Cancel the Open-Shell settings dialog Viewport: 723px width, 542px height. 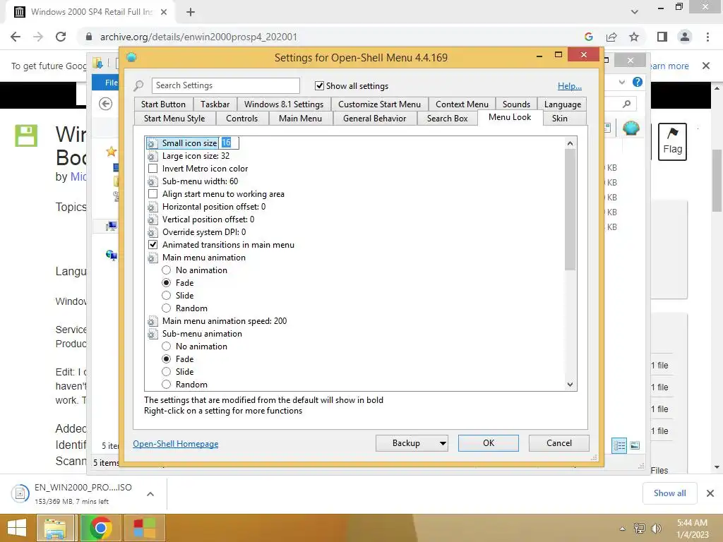point(559,443)
